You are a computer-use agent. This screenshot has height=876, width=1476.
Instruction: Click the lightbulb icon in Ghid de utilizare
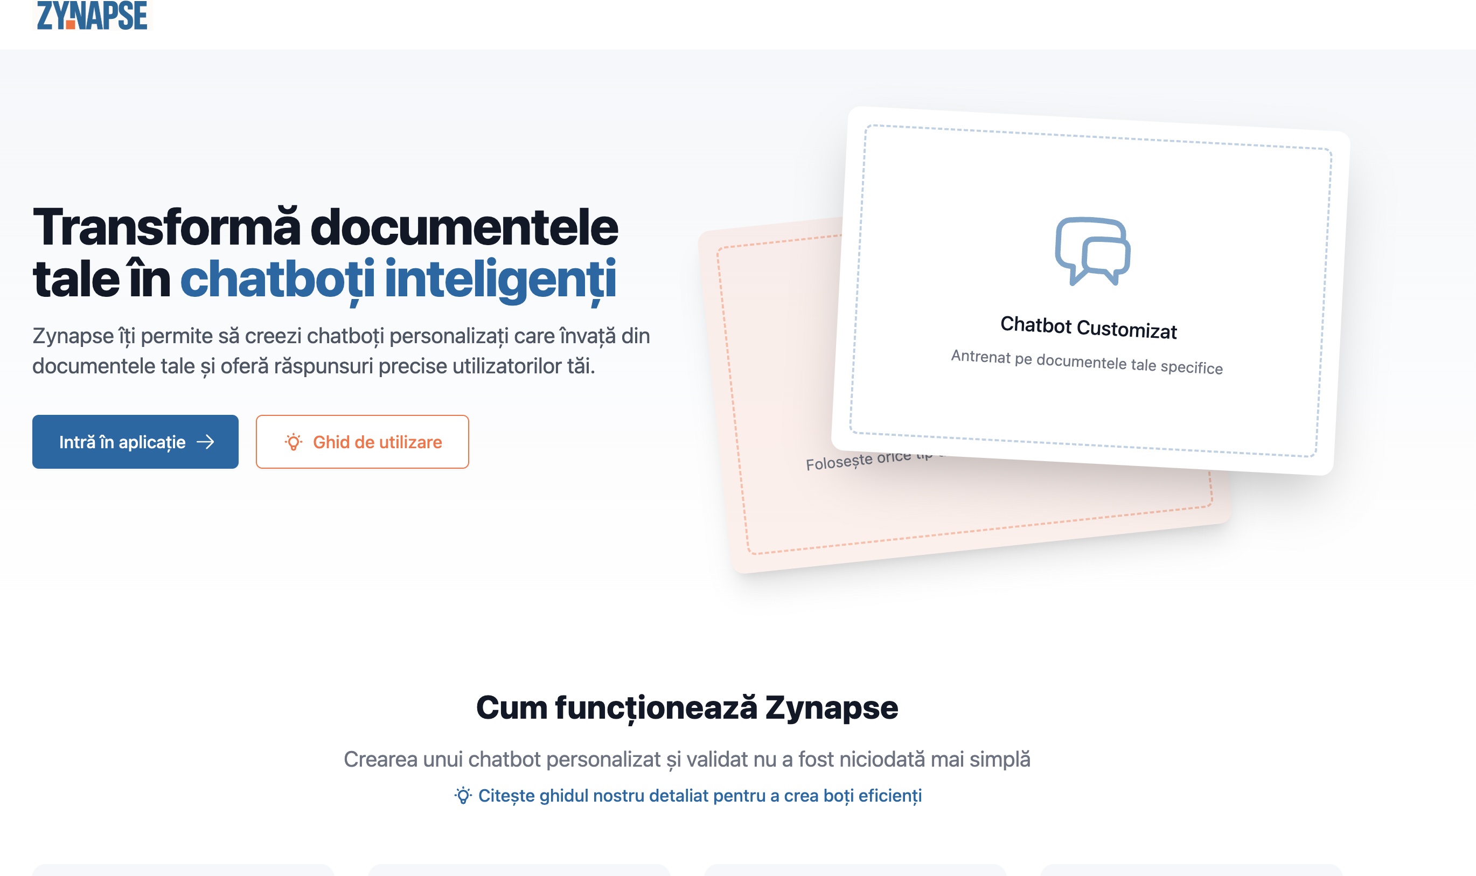(293, 442)
